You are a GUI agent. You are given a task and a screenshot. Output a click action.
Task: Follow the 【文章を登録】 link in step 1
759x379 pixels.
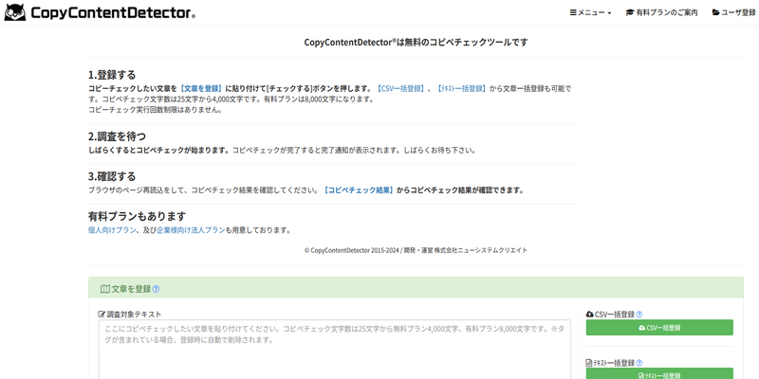pyautogui.click(x=201, y=88)
